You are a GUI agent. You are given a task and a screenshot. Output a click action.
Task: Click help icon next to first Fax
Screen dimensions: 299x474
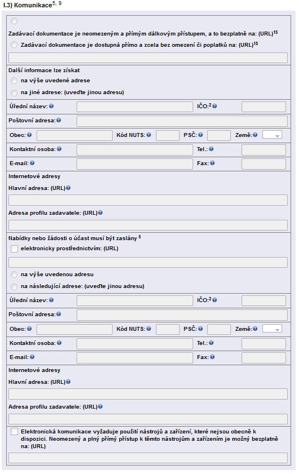pyautogui.click(x=212, y=163)
